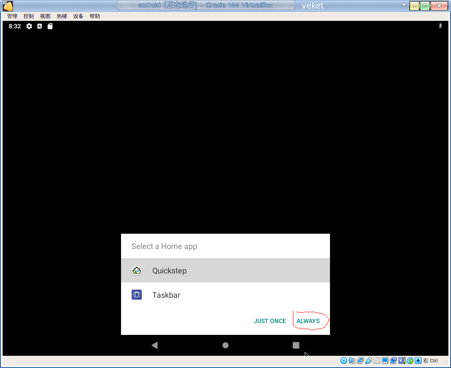Open the 控制 menu
This screenshot has height=368, width=451.
(28, 16)
